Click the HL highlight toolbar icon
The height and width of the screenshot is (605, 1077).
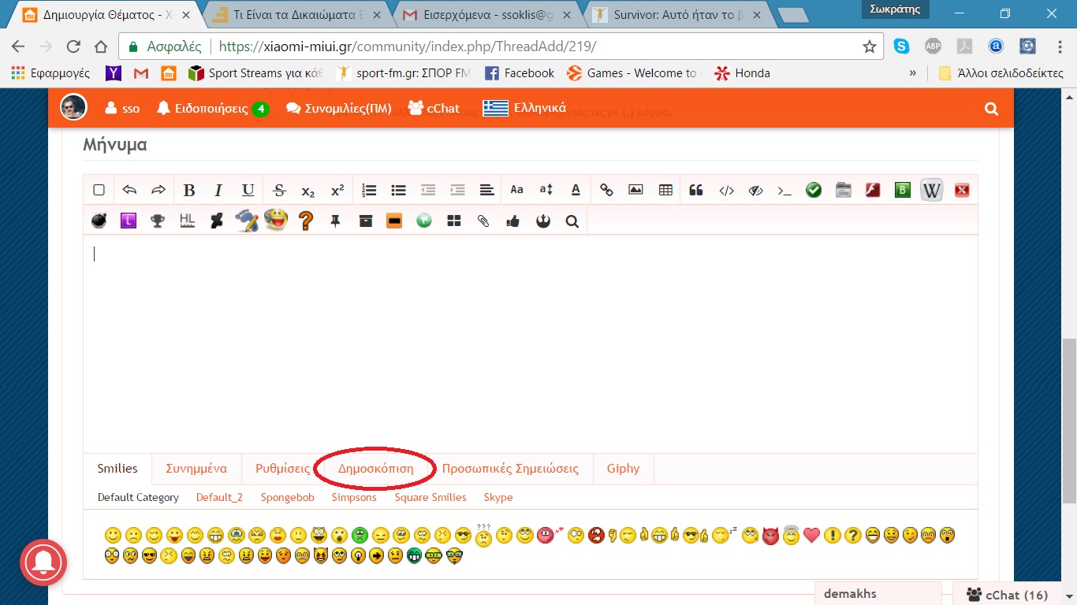[187, 221]
